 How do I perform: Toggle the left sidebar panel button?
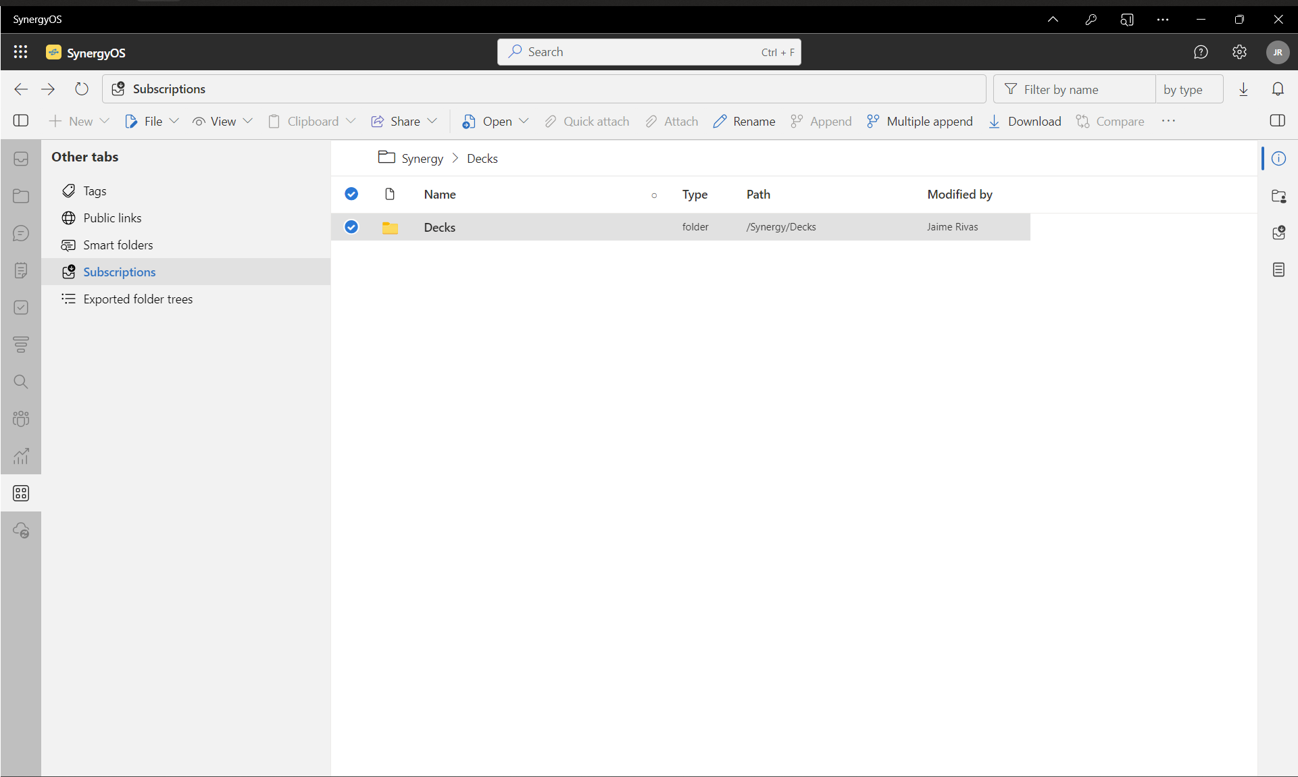21,121
